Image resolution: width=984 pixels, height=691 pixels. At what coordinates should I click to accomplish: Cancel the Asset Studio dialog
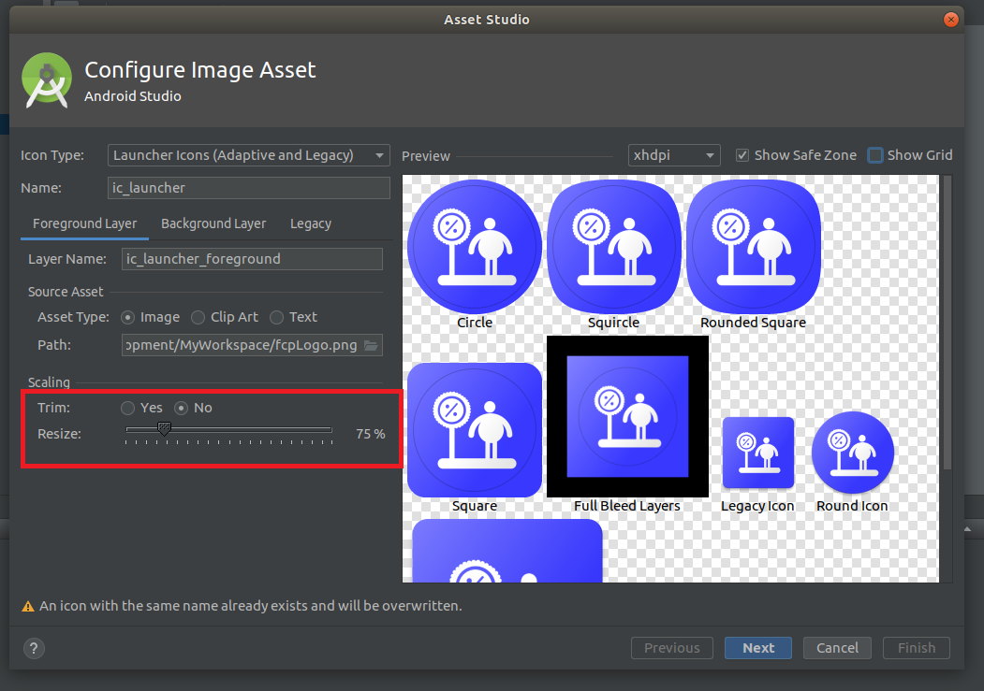coord(836,647)
